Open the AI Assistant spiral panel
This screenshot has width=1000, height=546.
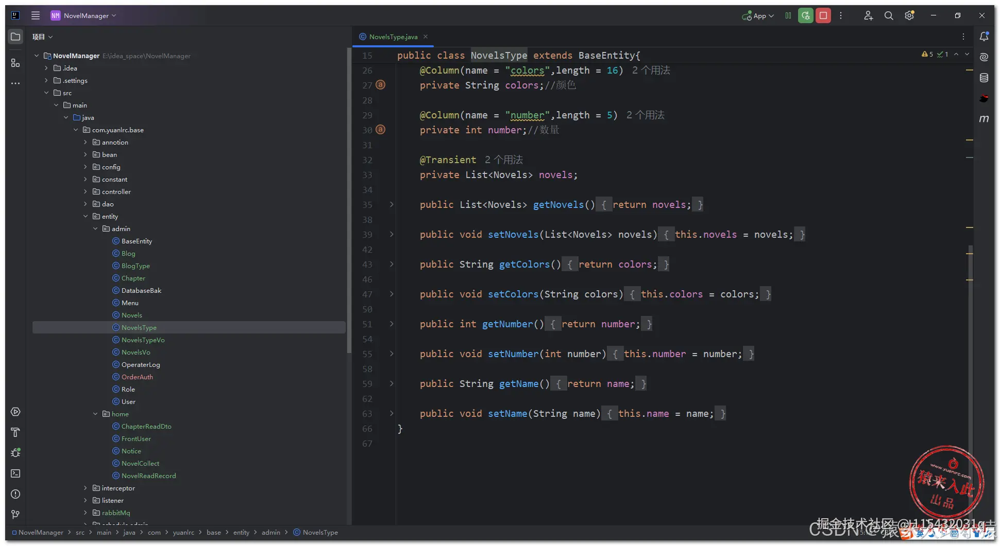pos(984,57)
